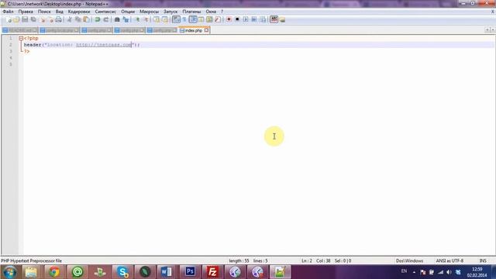Click the Function List toolbar icon
The image size is (496, 279).
pyautogui.click(x=218, y=19)
